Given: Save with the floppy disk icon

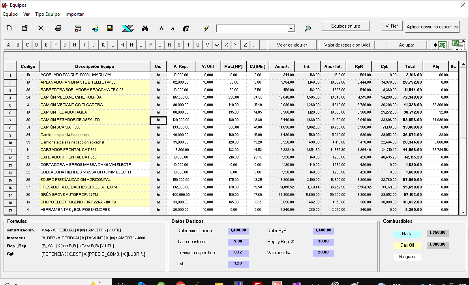Looking at the screenshot, I should tap(110, 28).
